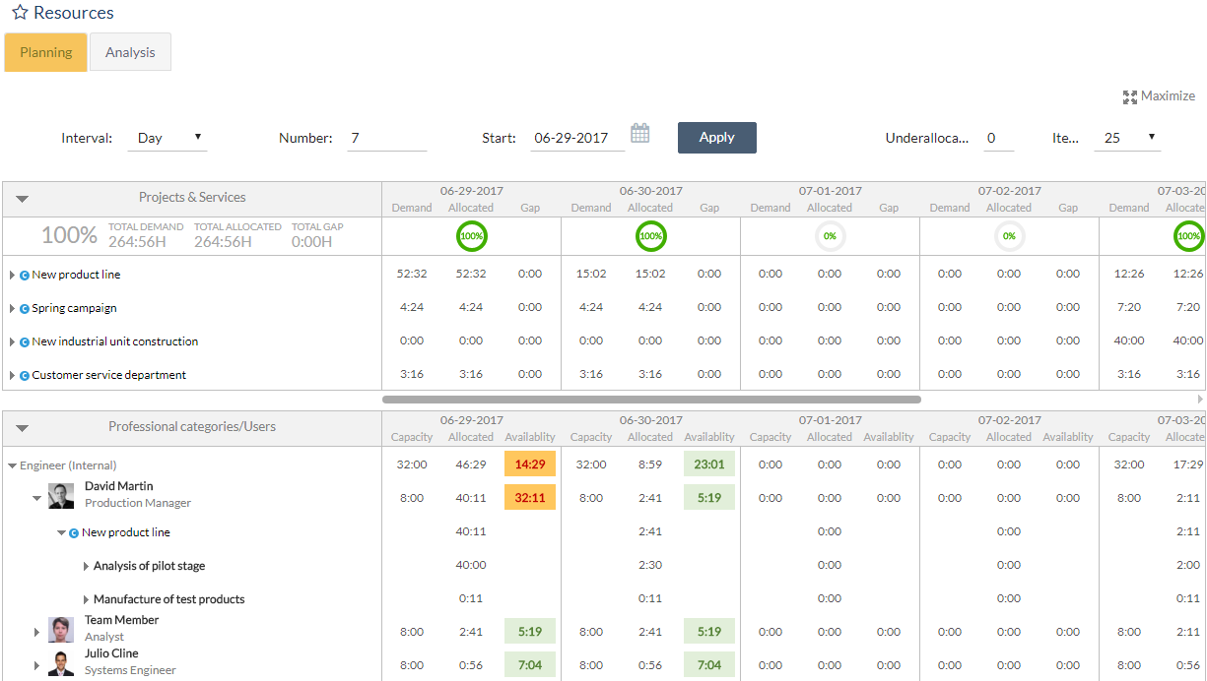Click David Martin's profile picture
1207x681 pixels.
[x=60, y=497]
